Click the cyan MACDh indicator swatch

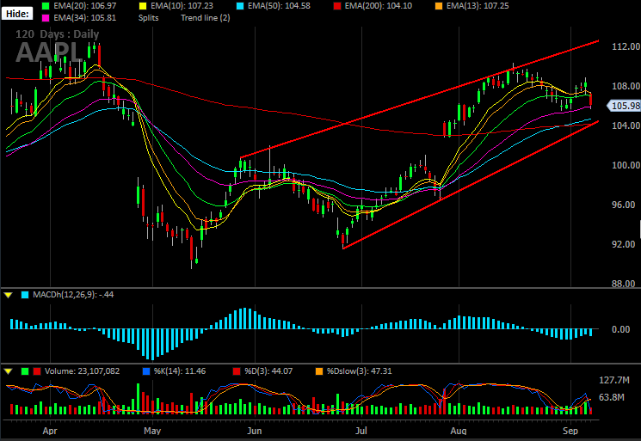[x=25, y=295]
